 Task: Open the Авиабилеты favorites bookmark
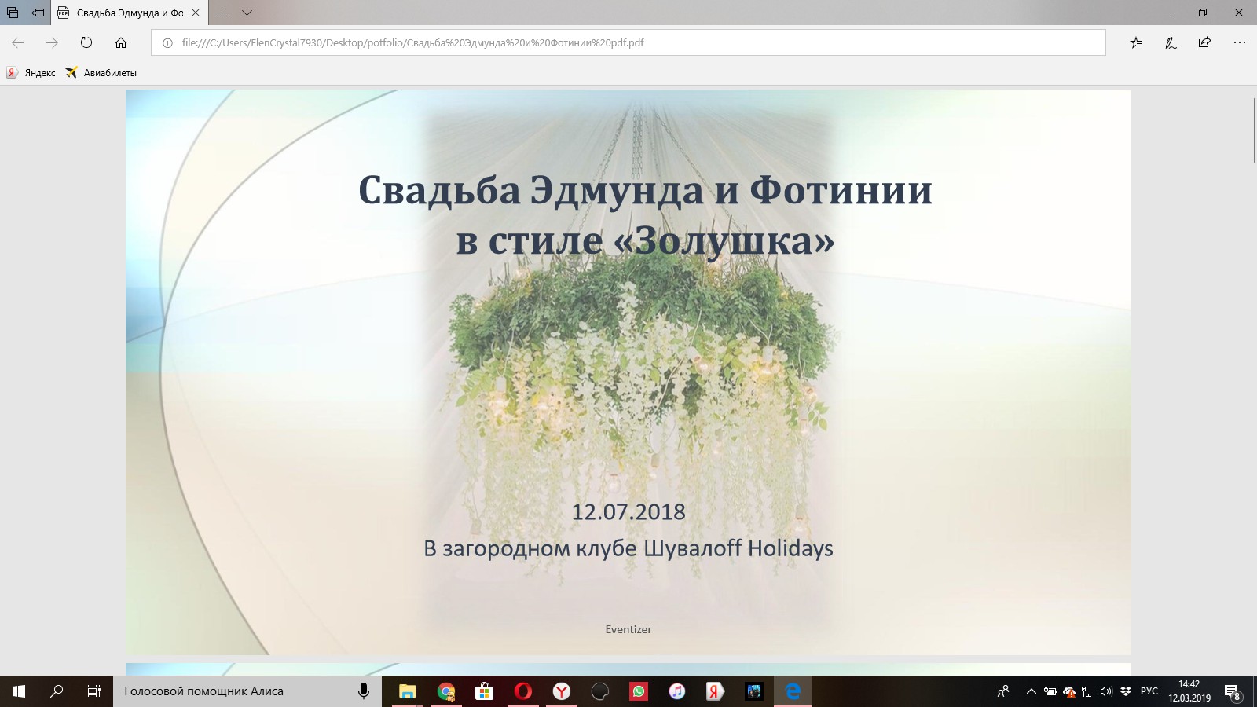click(101, 73)
